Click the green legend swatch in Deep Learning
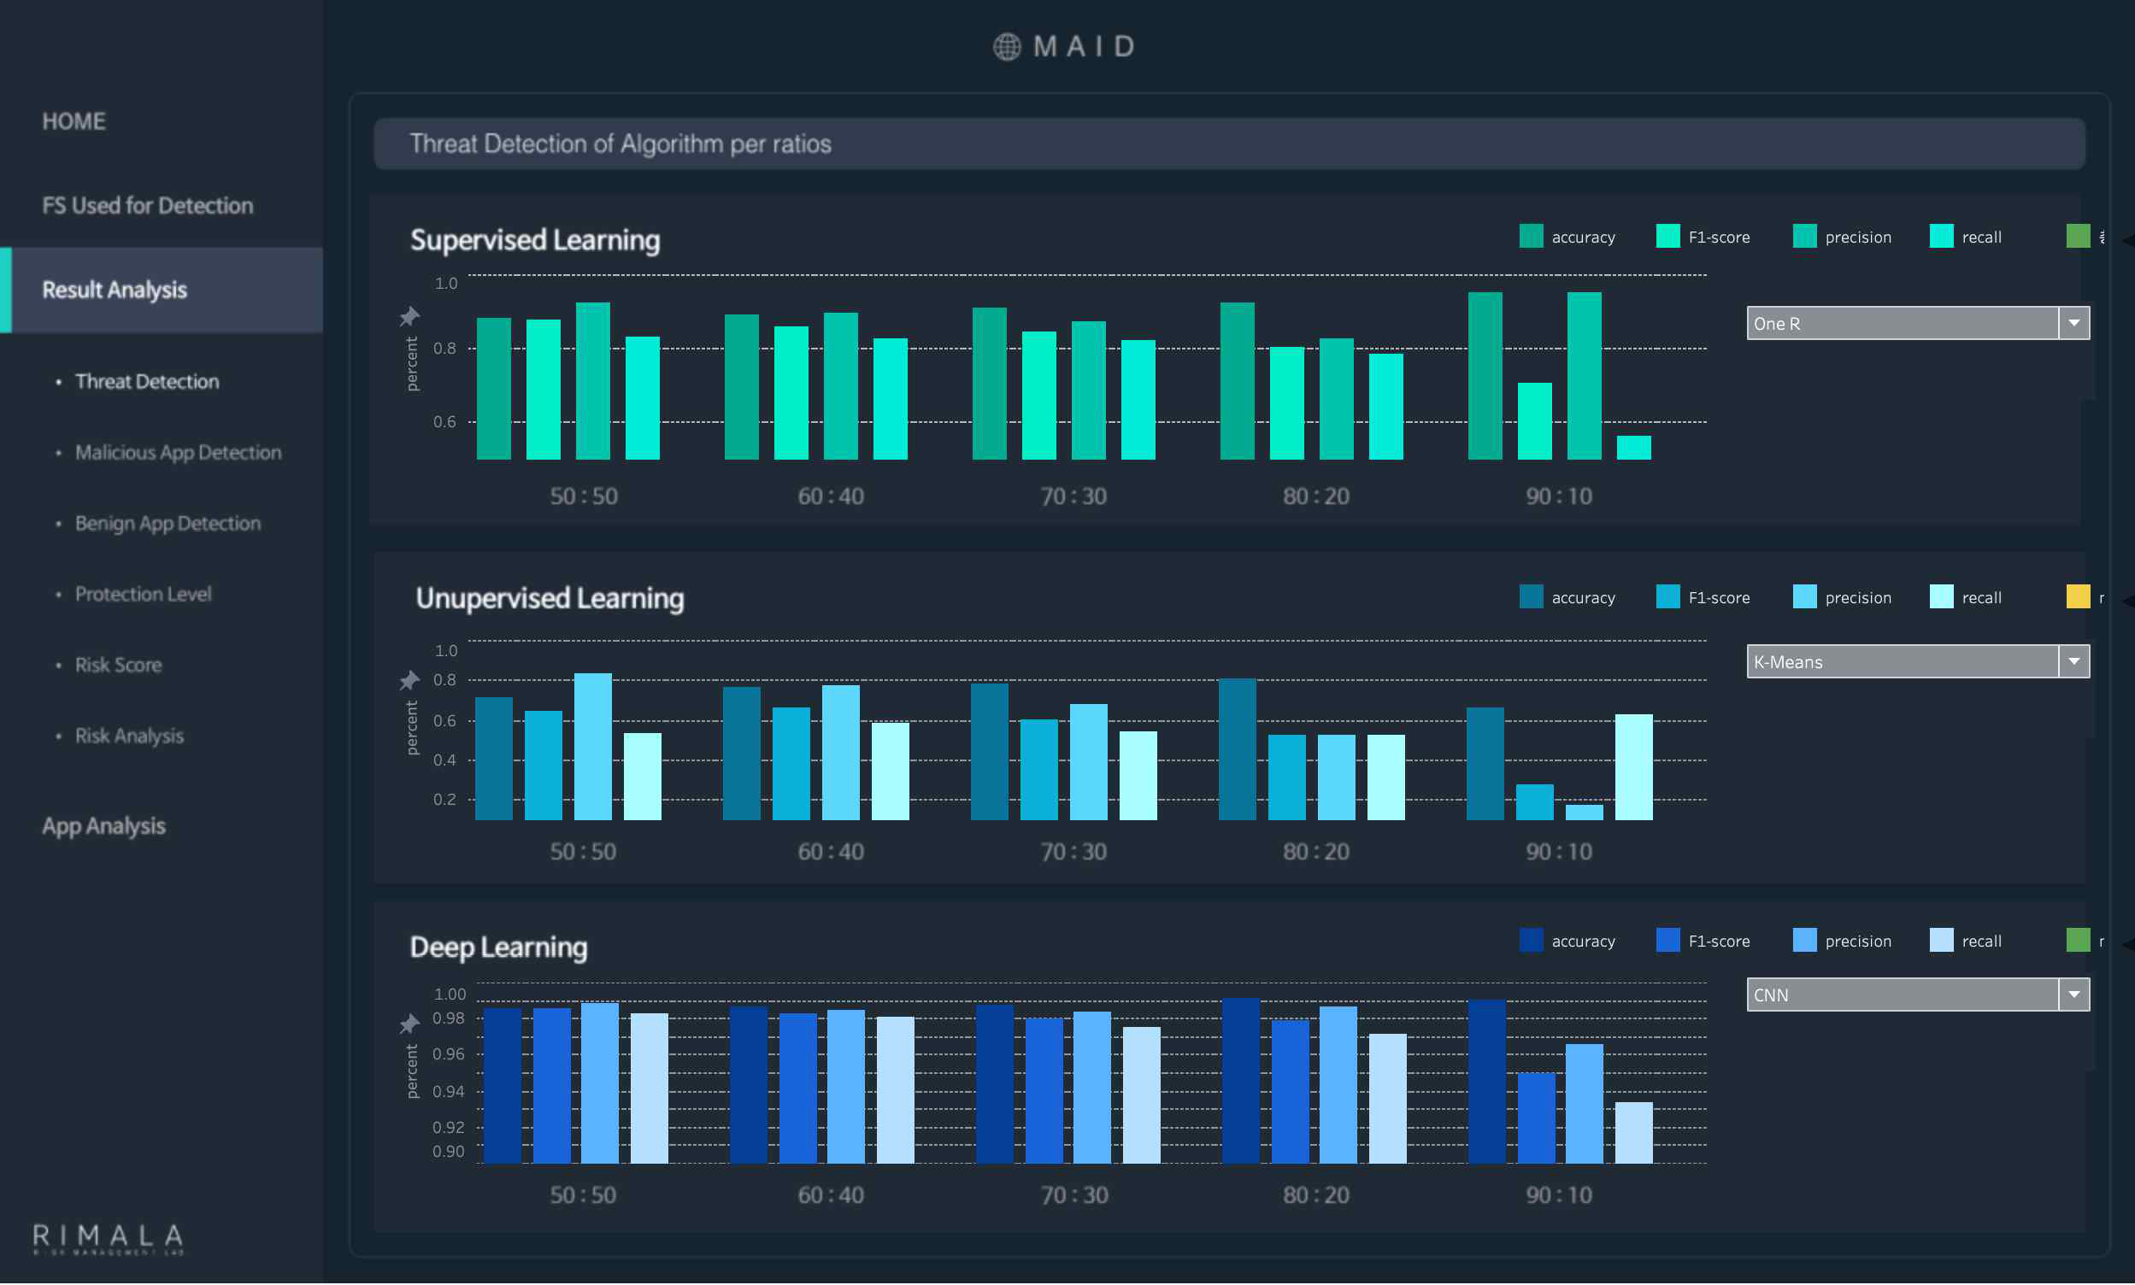The image size is (2135, 1285). 2078,942
